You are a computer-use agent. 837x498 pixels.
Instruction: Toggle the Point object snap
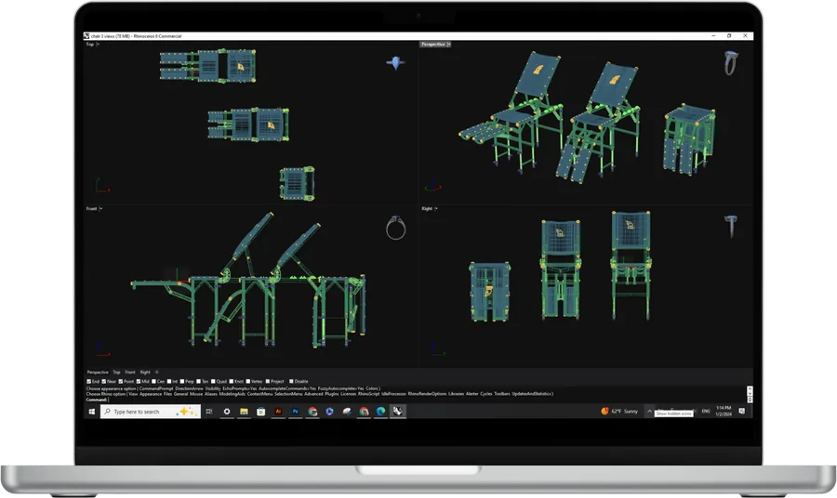click(x=121, y=381)
